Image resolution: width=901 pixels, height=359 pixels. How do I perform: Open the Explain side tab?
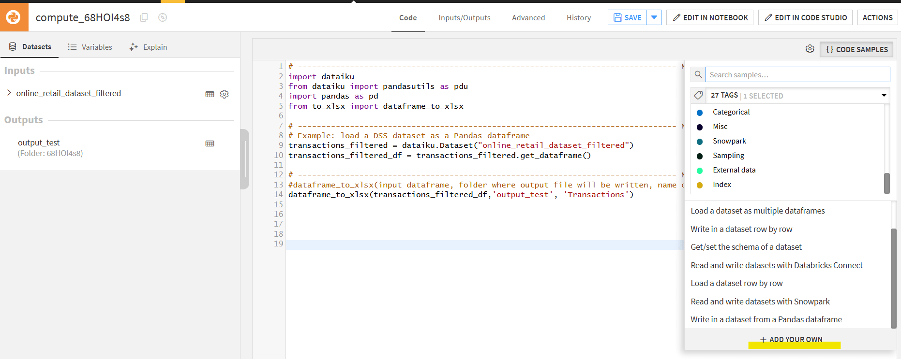[x=148, y=47]
